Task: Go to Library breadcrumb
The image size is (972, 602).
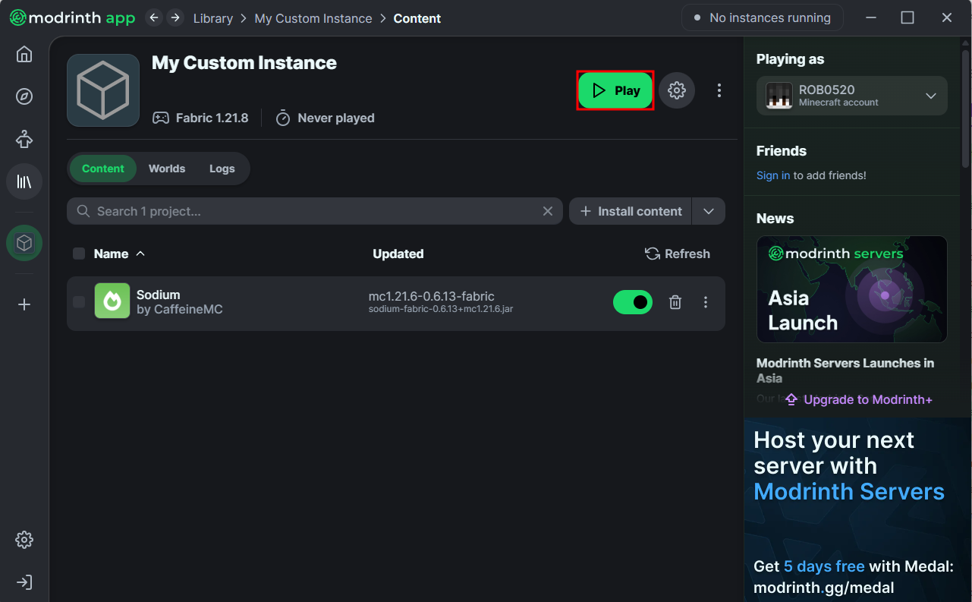Action: tap(213, 18)
